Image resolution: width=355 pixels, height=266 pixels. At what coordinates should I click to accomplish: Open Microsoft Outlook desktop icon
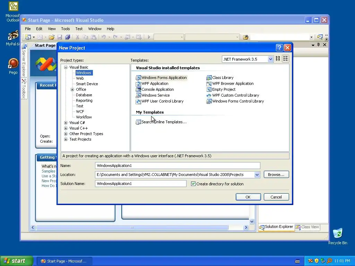(x=13, y=12)
